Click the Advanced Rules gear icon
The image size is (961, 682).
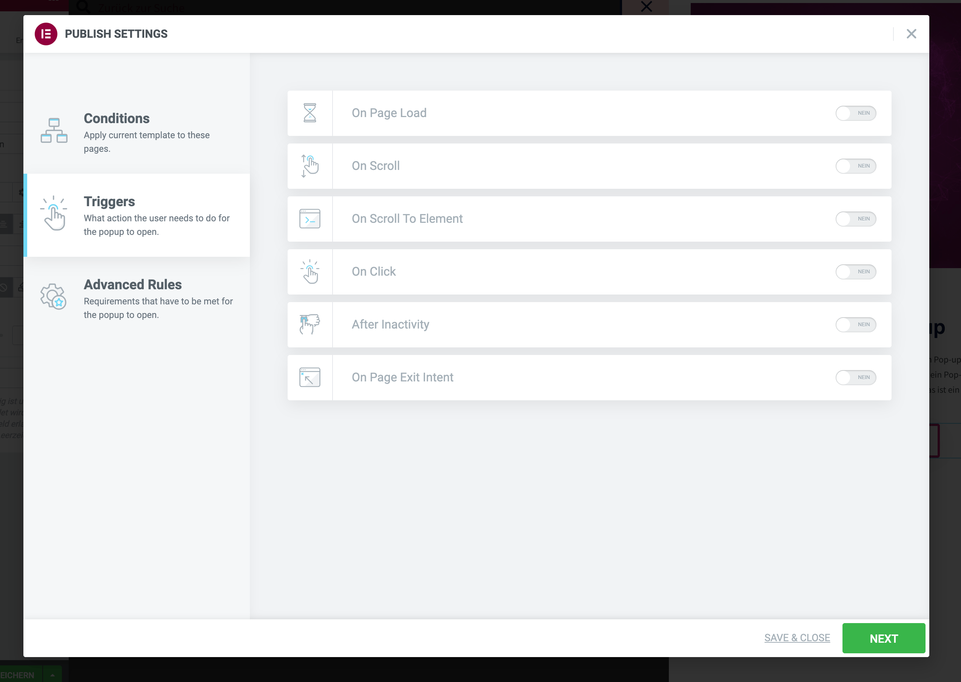click(53, 296)
